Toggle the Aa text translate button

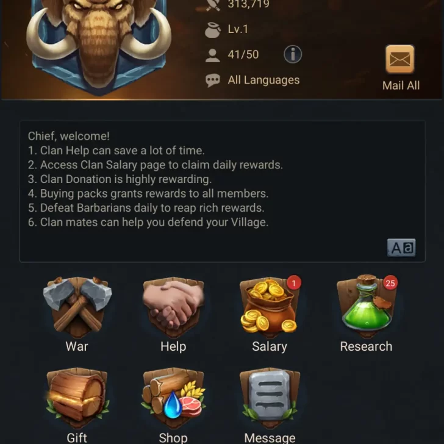401,248
